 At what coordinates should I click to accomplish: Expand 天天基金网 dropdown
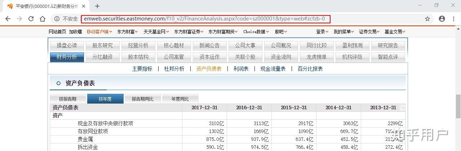156,32
